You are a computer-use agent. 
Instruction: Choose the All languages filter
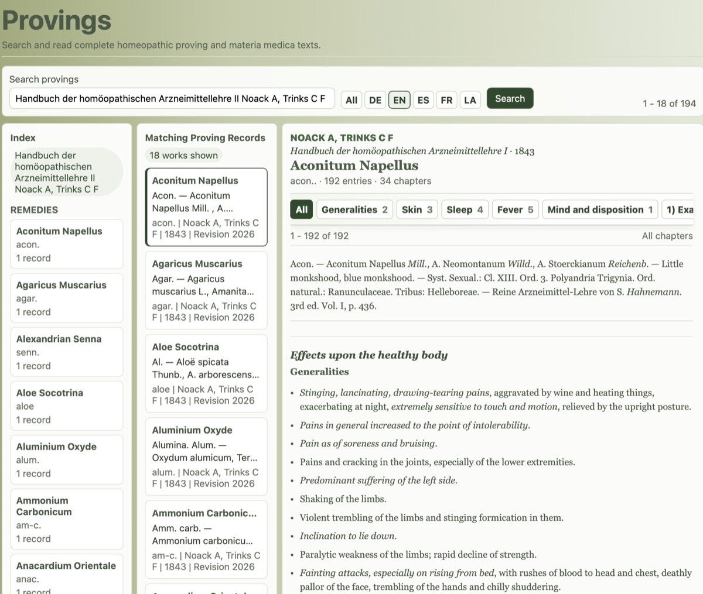tap(351, 100)
